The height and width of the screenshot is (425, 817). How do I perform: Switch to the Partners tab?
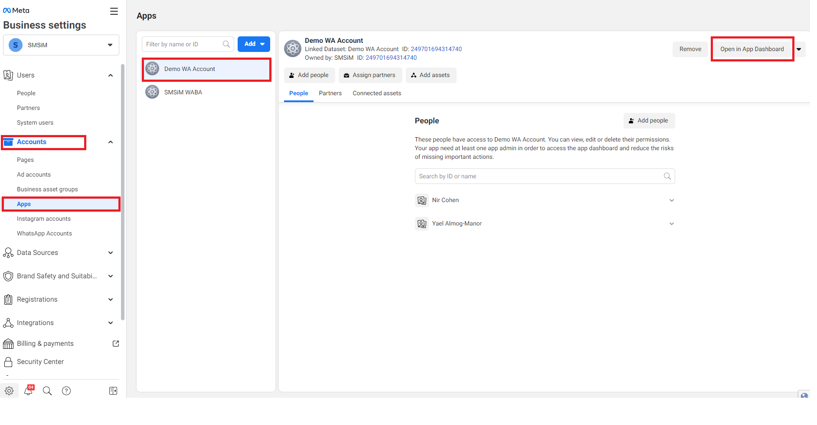(330, 93)
